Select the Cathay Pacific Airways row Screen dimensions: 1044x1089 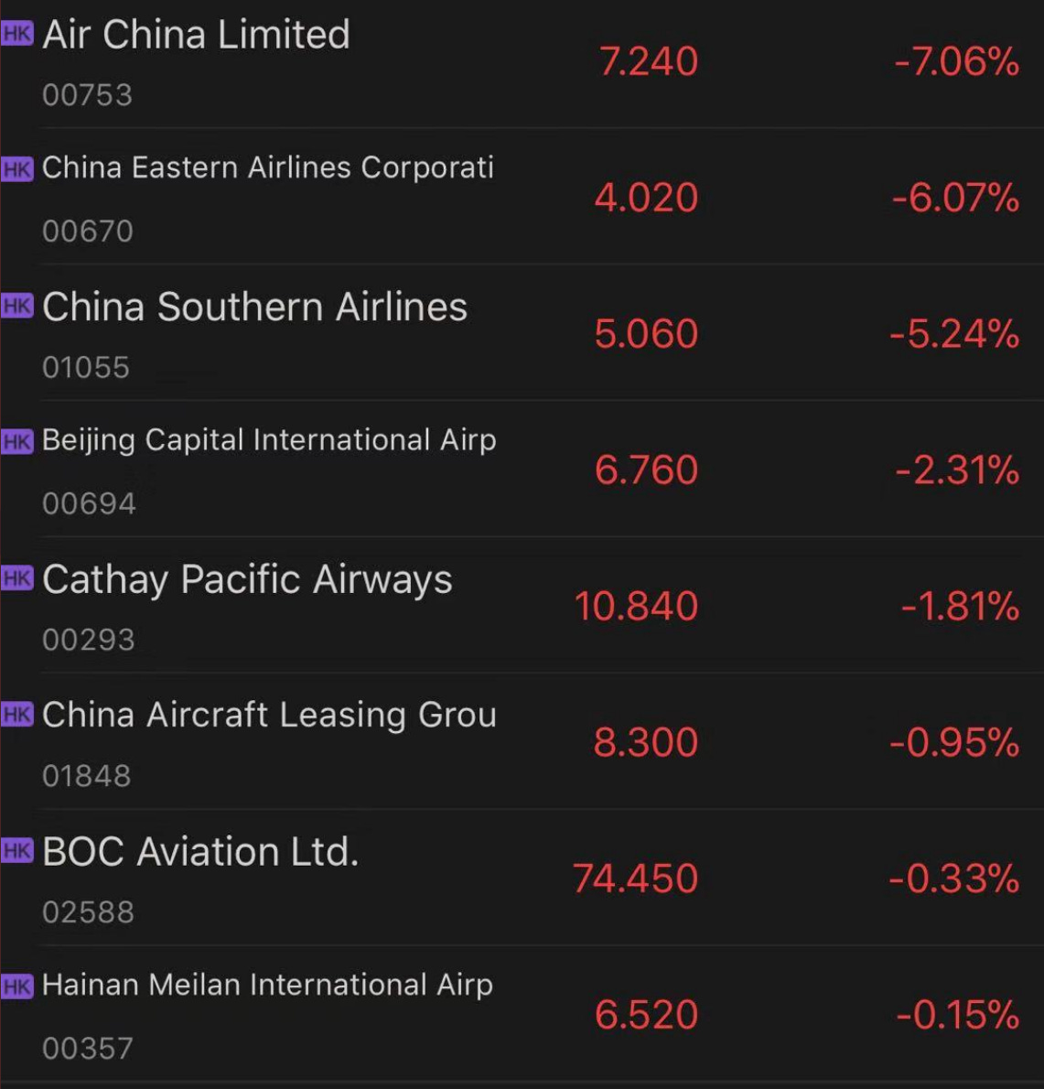[522, 604]
